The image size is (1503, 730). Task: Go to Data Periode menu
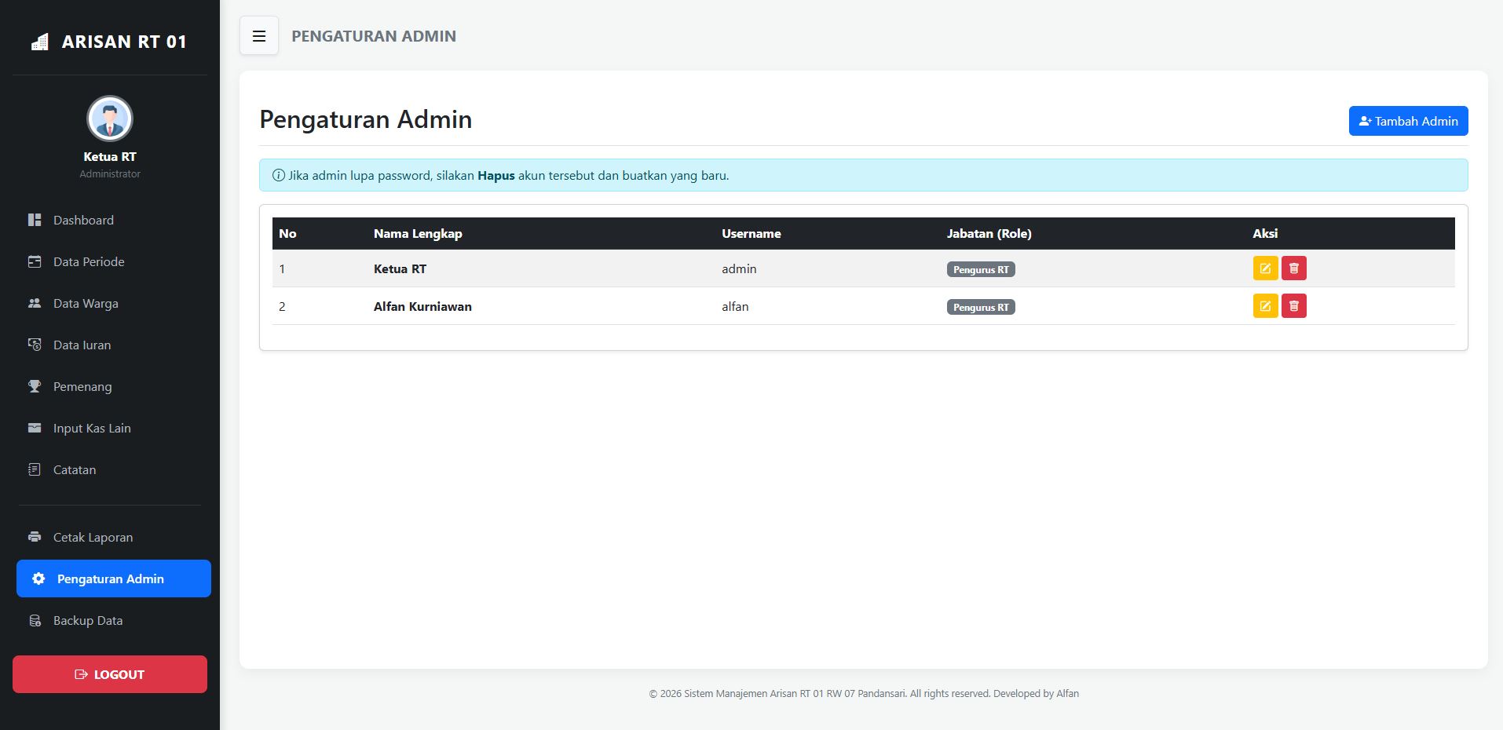point(88,262)
